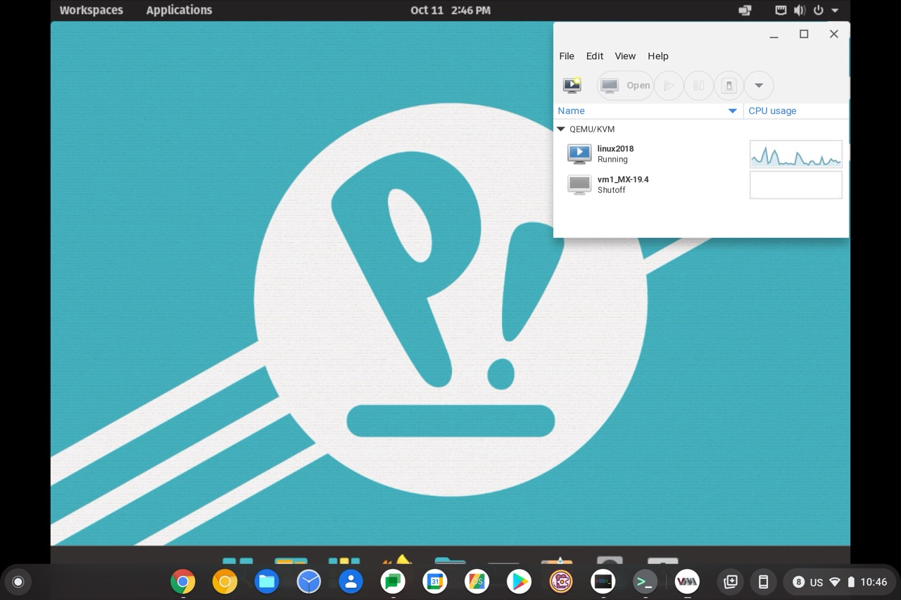Screen dimensions: 901x600
Task: Create a new virtual machine
Action: 572,85
